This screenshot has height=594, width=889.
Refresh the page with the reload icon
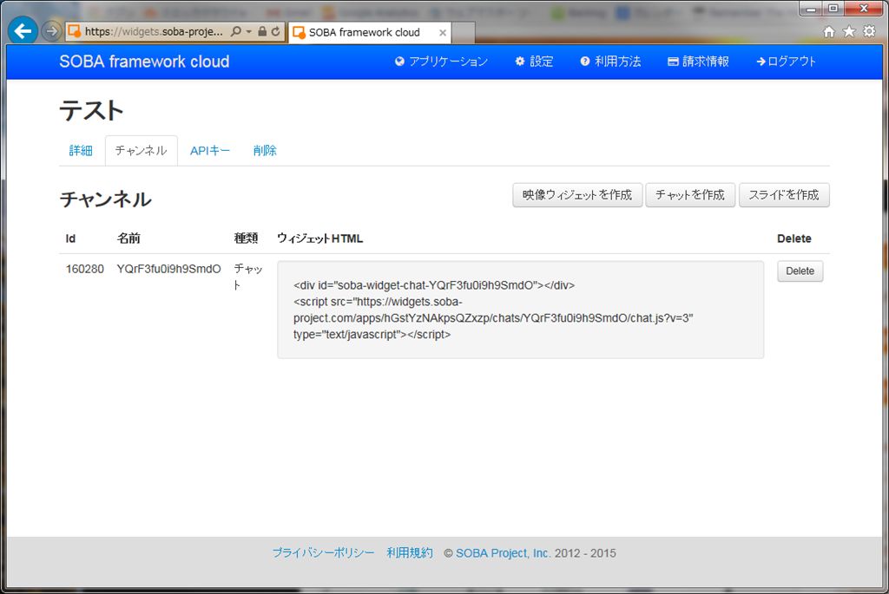pyautogui.click(x=275, y=32)
